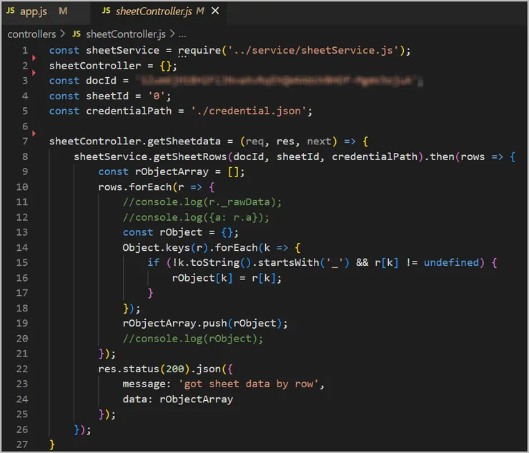529x453 pixels.
Task: Expand the breadcrumb ellipsis symbol list
Action: [x=182, y=35]
